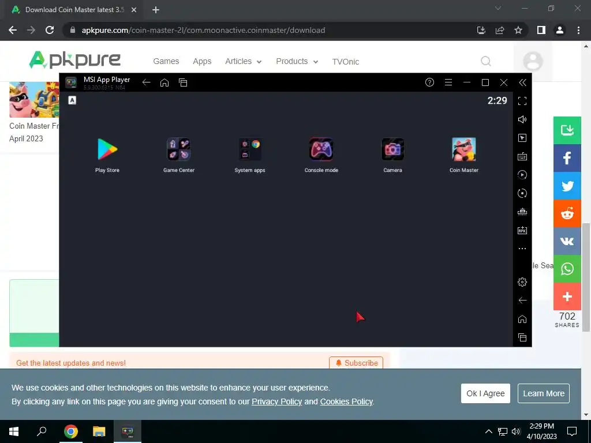This screenshot has height=443, width=591.
Task: Click the Ok I Agree cookie button
Action: (485, 393)
